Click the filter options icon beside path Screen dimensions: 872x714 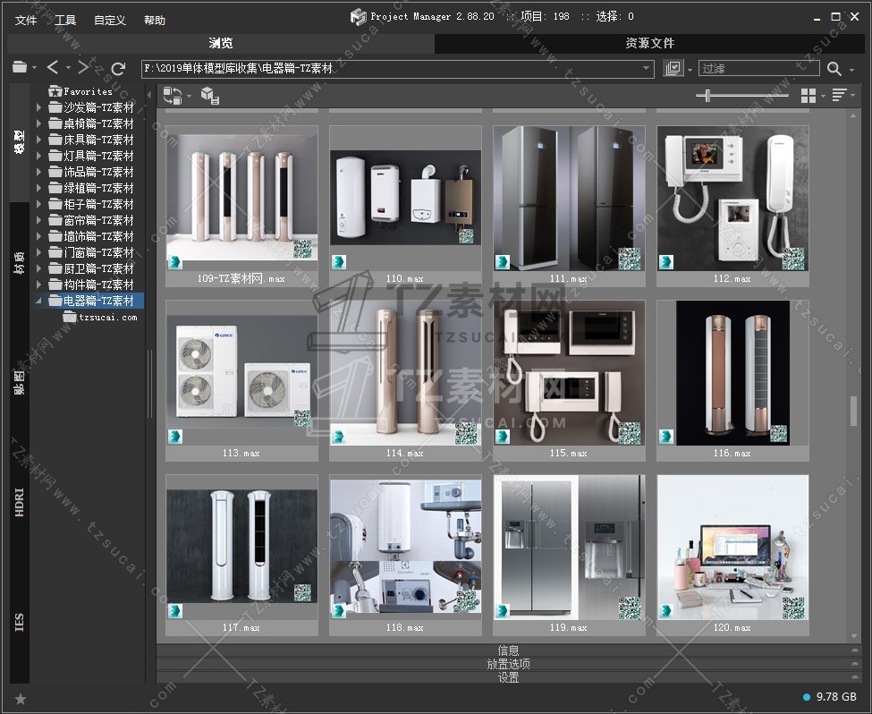click(673, 69)
